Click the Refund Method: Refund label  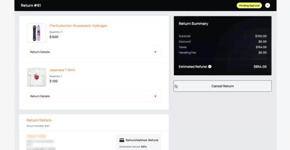142,140
